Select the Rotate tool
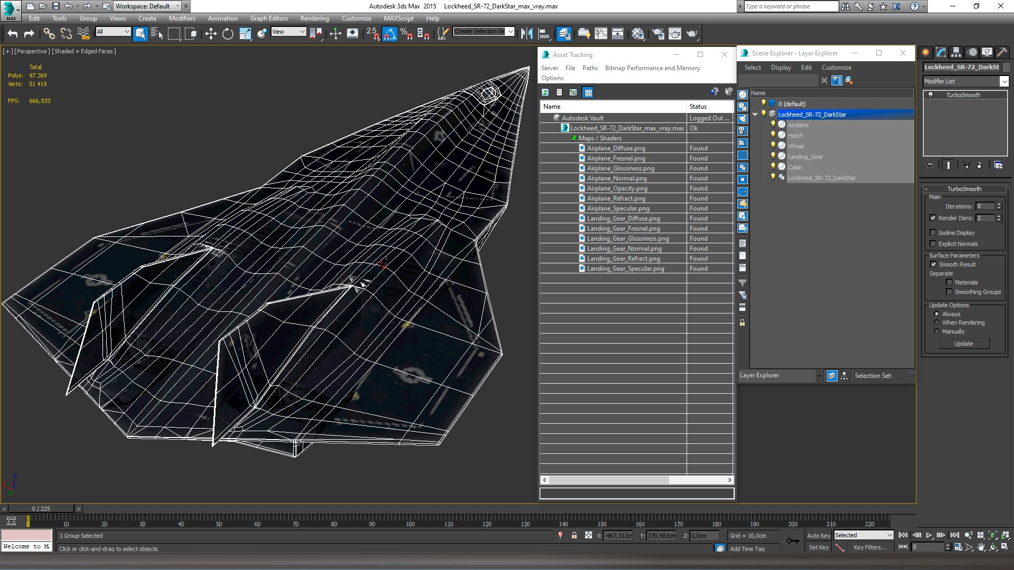 (x=228, y=34)
